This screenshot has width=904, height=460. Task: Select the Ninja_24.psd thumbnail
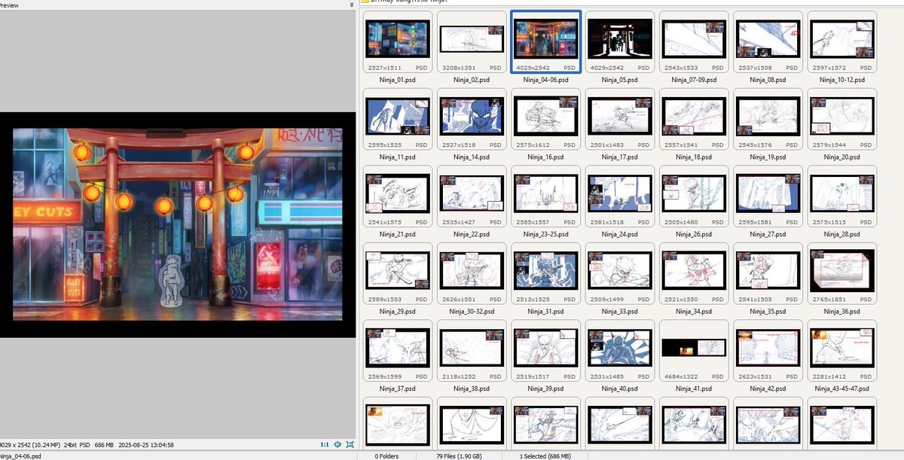coord(619,196)
